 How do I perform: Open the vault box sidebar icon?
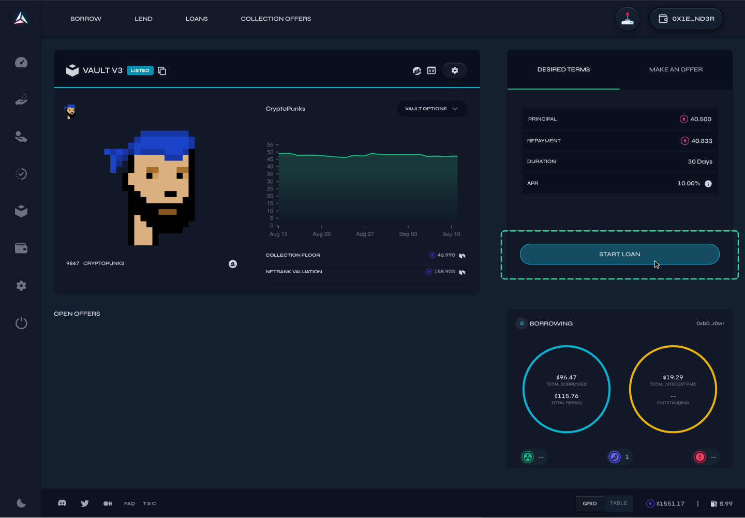click(21, 211)
